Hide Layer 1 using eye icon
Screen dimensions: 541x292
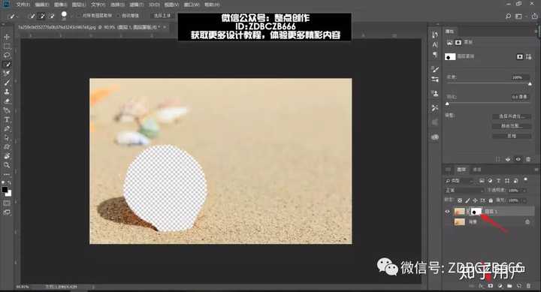coord(448,212)
